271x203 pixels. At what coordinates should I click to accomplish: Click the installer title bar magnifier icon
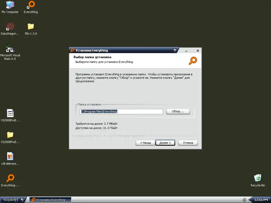pos(72,50)
